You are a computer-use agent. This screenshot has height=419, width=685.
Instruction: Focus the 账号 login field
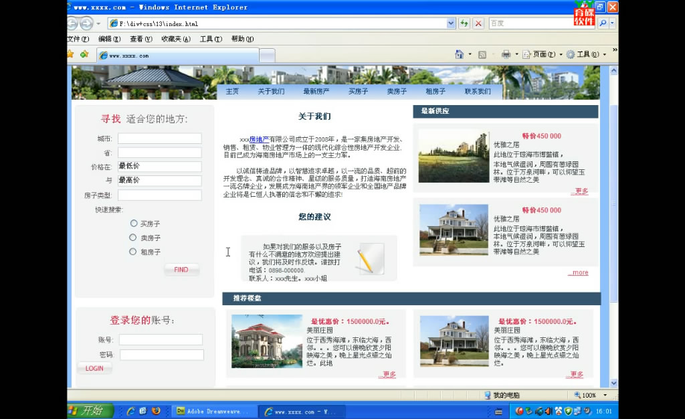161,339
